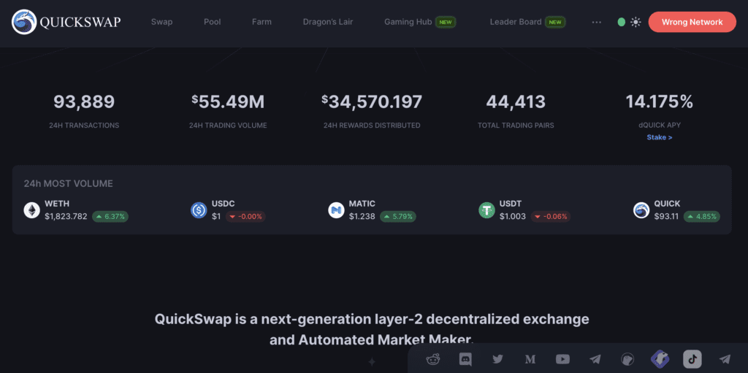Navigate to Dragon's Lair
Screen dimensions: 748x373
pos(328,22)
